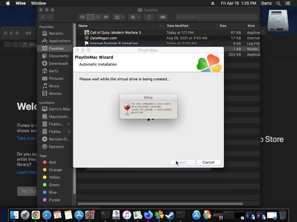Open Launchpad from the Dock
297x222 pixels.
coord(25,215)
